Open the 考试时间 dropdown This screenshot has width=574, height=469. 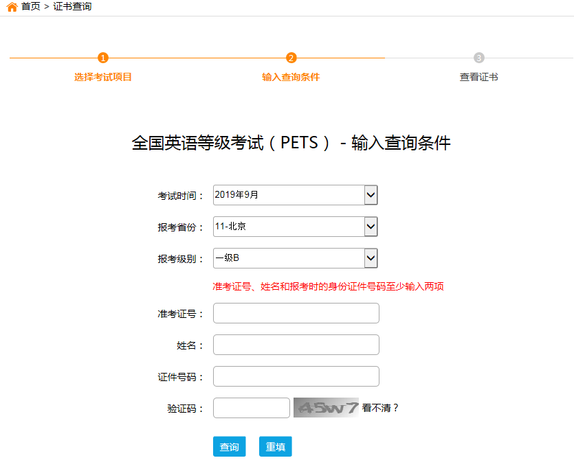tap(296, 195)
